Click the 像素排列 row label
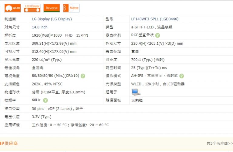This screenshot has width=233, height=152. [113, 35]
